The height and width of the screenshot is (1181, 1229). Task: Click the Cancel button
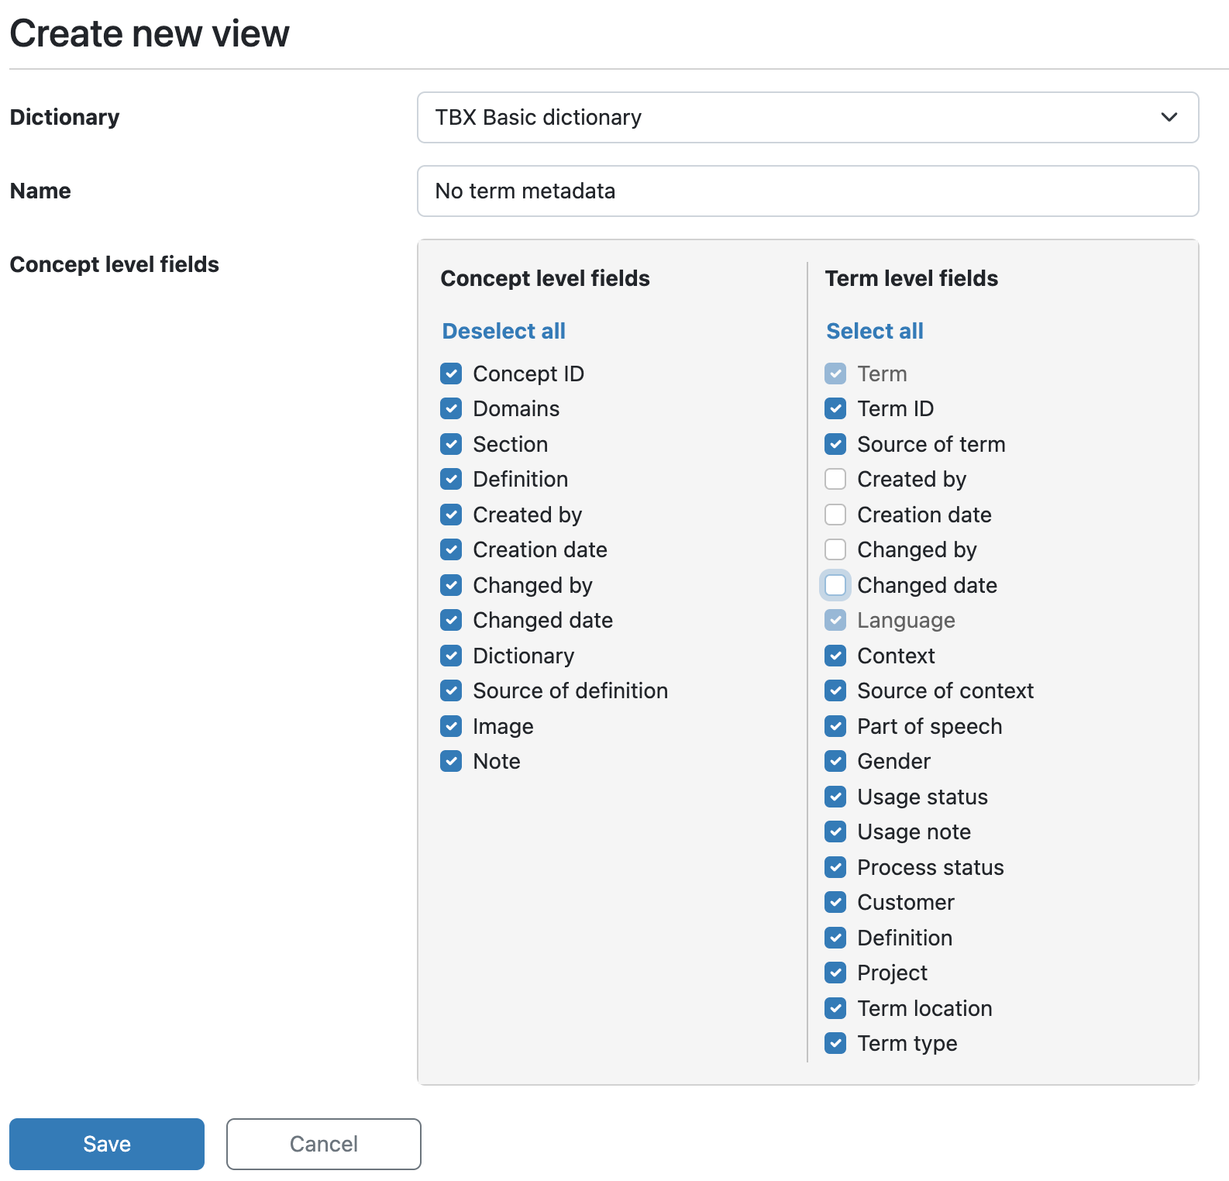(324, 1144)
